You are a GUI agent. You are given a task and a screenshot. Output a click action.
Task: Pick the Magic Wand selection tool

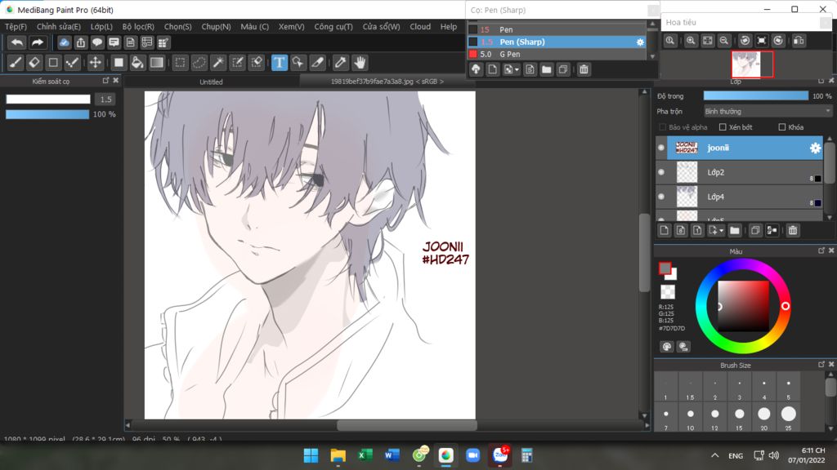[x=218, y=63]
